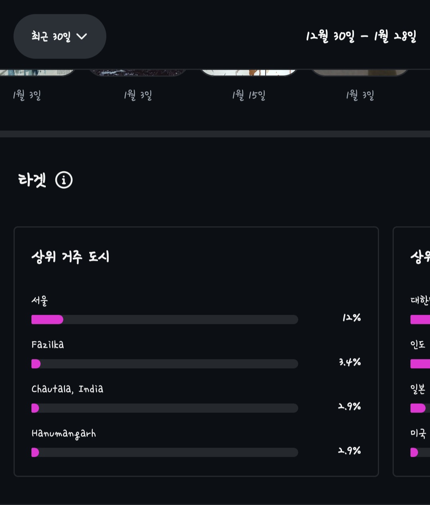Screen dimensions: 430x505
Task: Open the leftmost post thumbnail
Action: click(36, 72)
